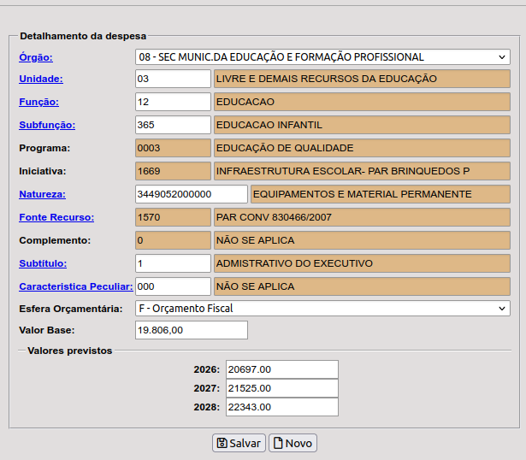This screenshot has height=460, width=526.
Task: Click the 2028 predicted value field
Action: point(281,407)
